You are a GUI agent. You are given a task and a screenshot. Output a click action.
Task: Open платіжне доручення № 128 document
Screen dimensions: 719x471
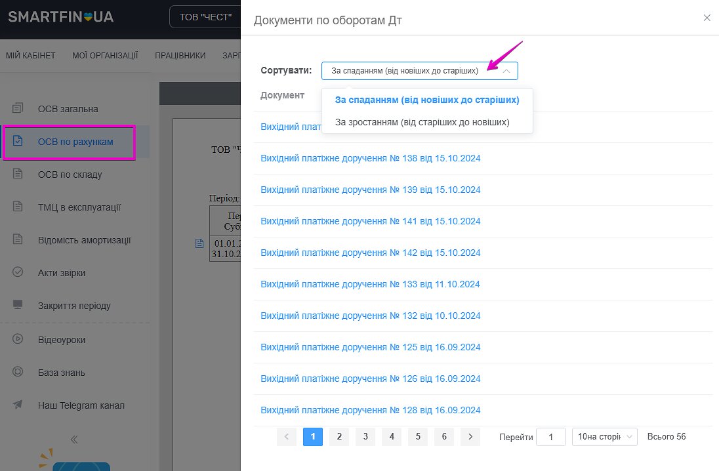[371, 410]
